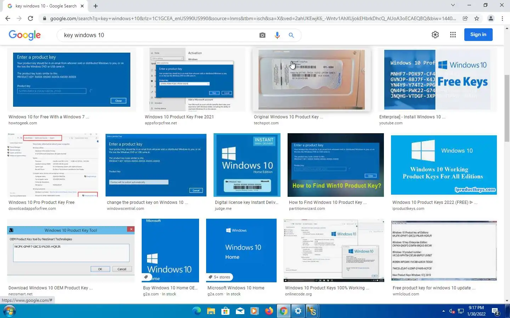This screenshot has height=318, width=510.
Task: Open Firefox from taskbar
Action: point(269,311)
